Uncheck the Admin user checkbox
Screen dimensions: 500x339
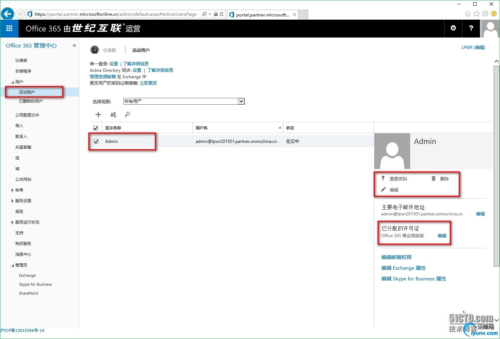pos(96,141)
